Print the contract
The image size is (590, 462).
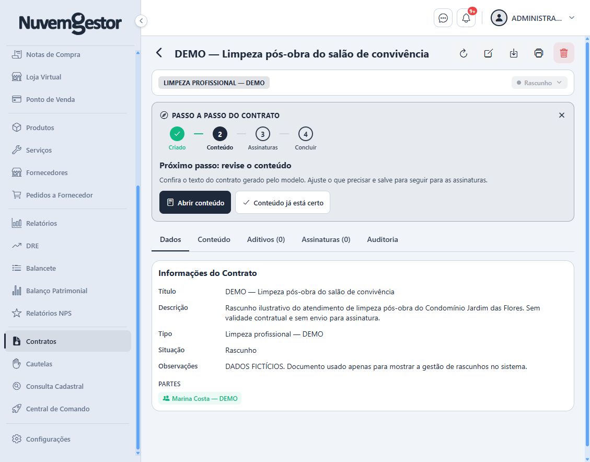point(539,53)
